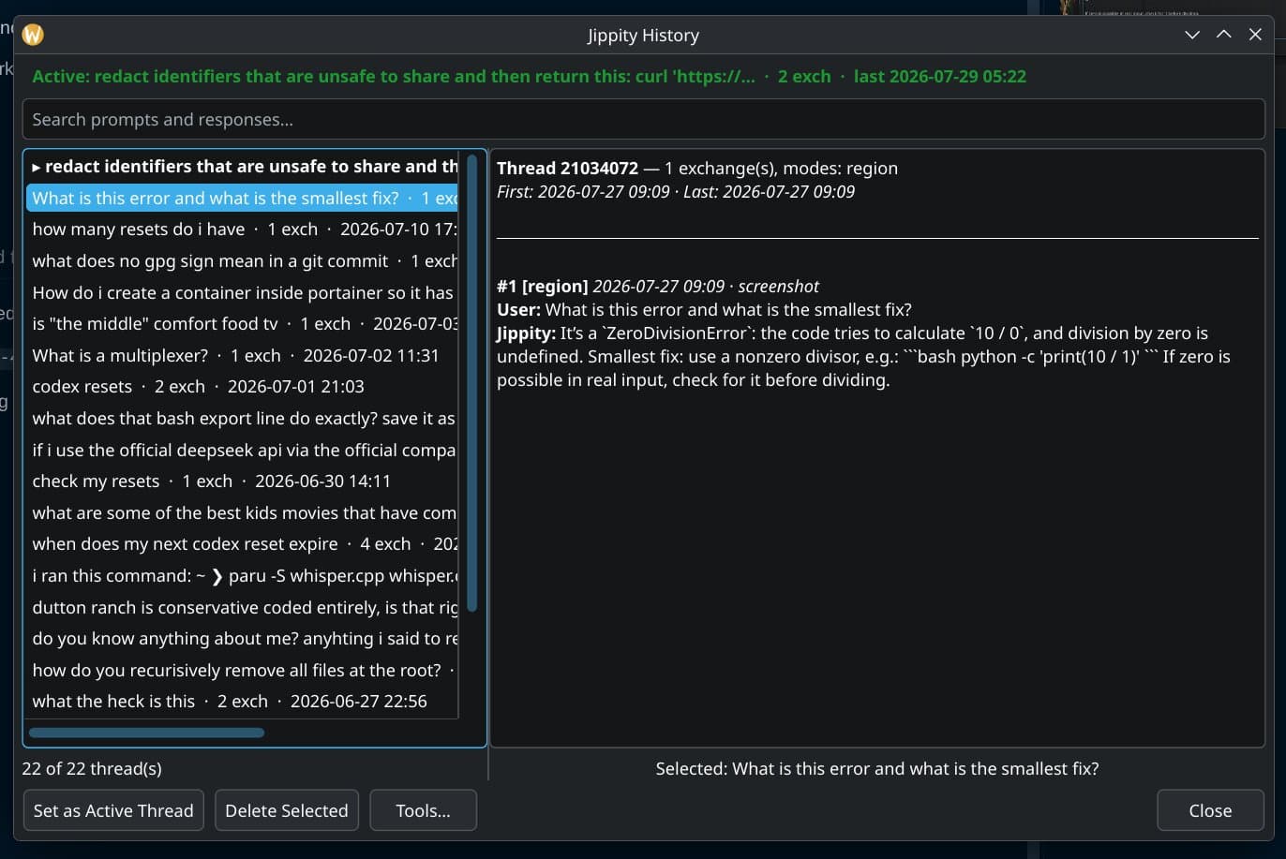Select thread 'What is this error and what is the smallest fix?'
The width and height of the screenshot is (1286, 859).
pos(242,198)
